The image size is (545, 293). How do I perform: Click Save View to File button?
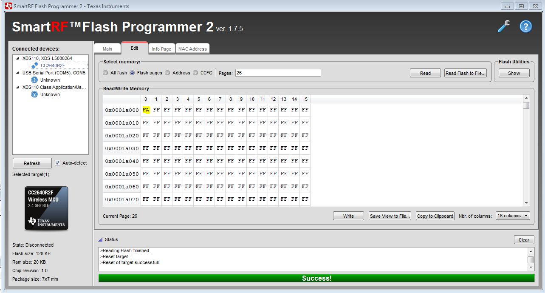tap(390, 216)
